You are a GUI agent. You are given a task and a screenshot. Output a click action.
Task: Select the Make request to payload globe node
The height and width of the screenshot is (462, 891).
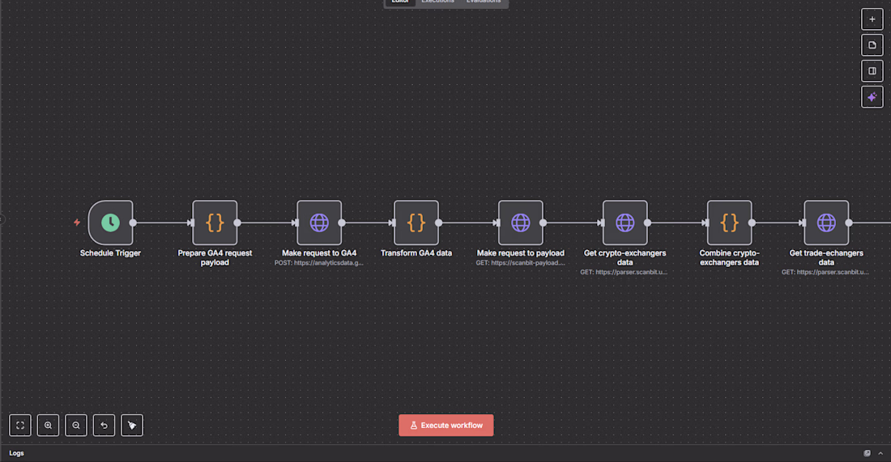click(x=521, y=223)
